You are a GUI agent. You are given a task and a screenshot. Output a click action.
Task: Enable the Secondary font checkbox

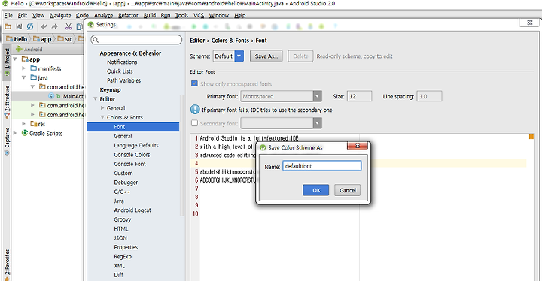coord(194,123)
